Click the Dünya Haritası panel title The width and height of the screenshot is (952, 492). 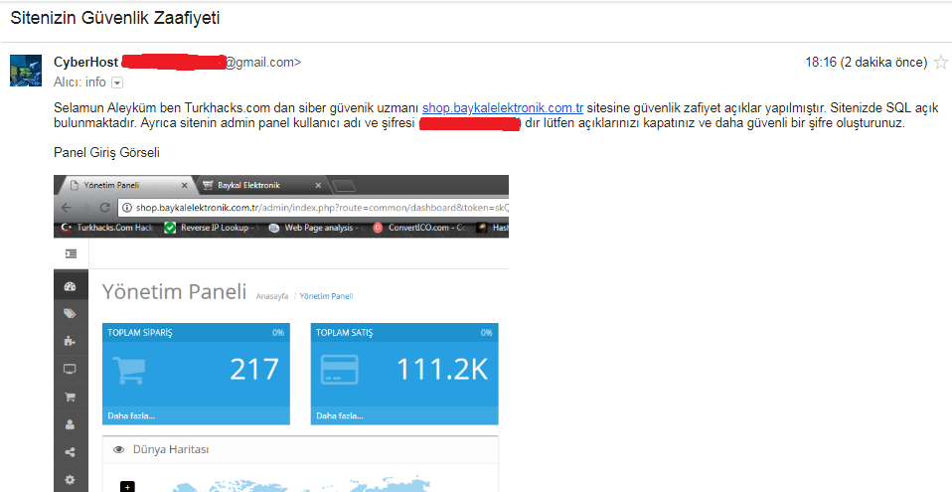coord(171,450)
